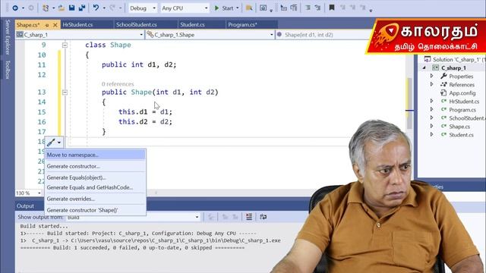
Task: Click the screwdriver Quick Actions icon
Action: (51, 143)
